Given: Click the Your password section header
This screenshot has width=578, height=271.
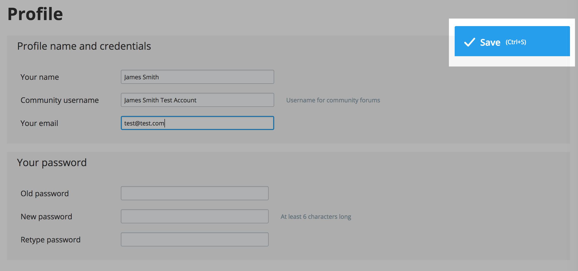Looking at the screenshot, I should (x=52, y=162).
